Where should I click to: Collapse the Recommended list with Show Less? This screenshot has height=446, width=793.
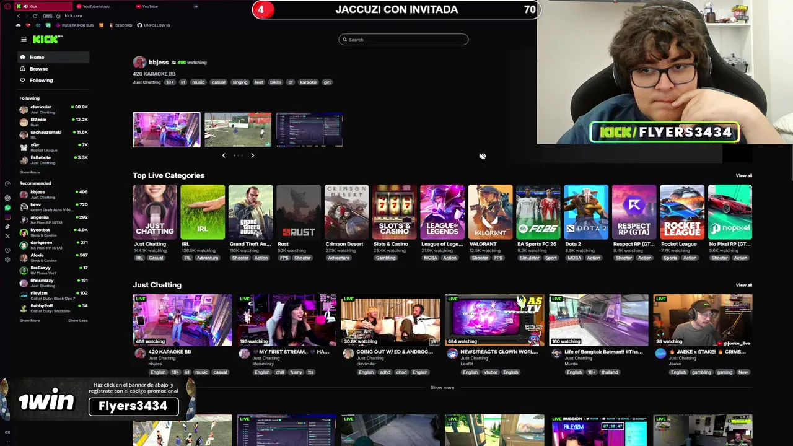(x=77, y=320)
